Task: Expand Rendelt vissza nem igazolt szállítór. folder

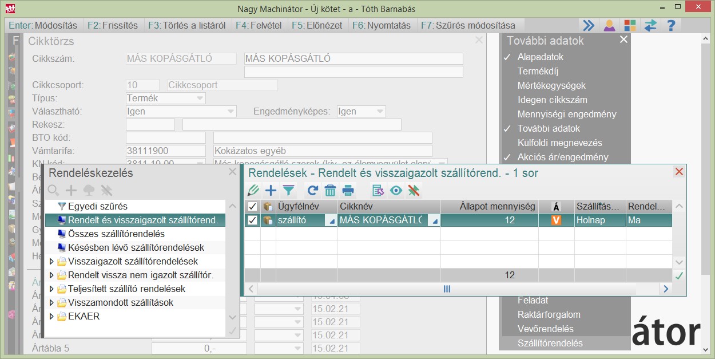Action: (52, 275)
